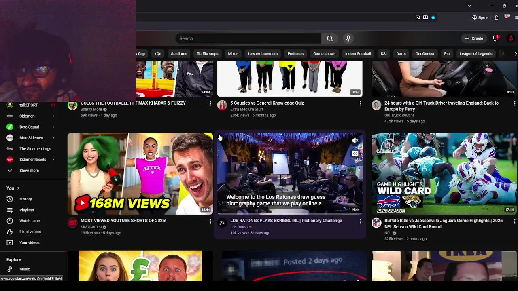The width and height of the screenshot is (518, 291).
Task: Click the blue bookmark star icon
Action: coord(433,18)
